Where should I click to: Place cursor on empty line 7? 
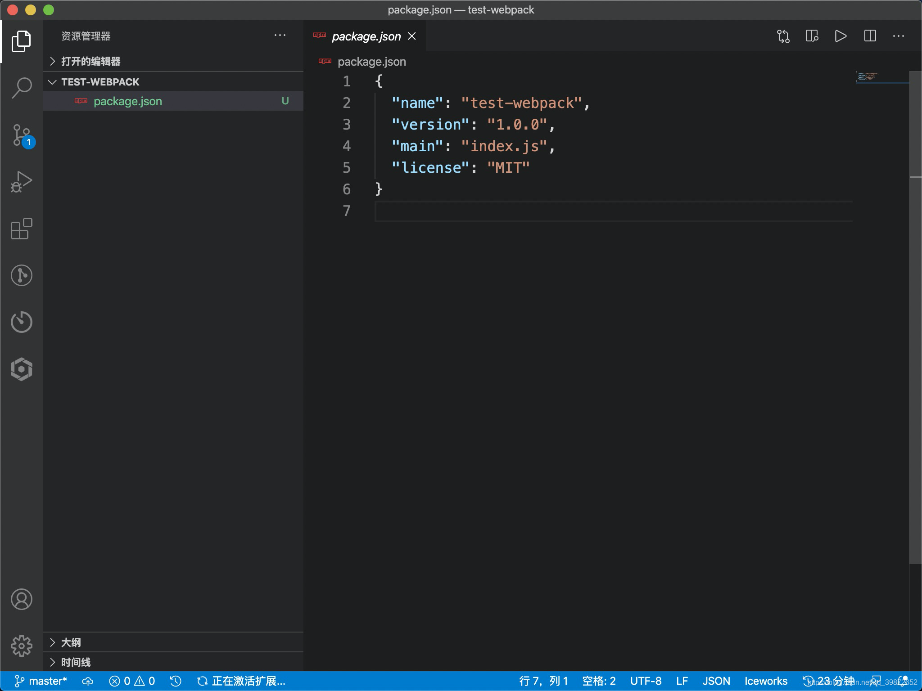click(x=613, y=211)
